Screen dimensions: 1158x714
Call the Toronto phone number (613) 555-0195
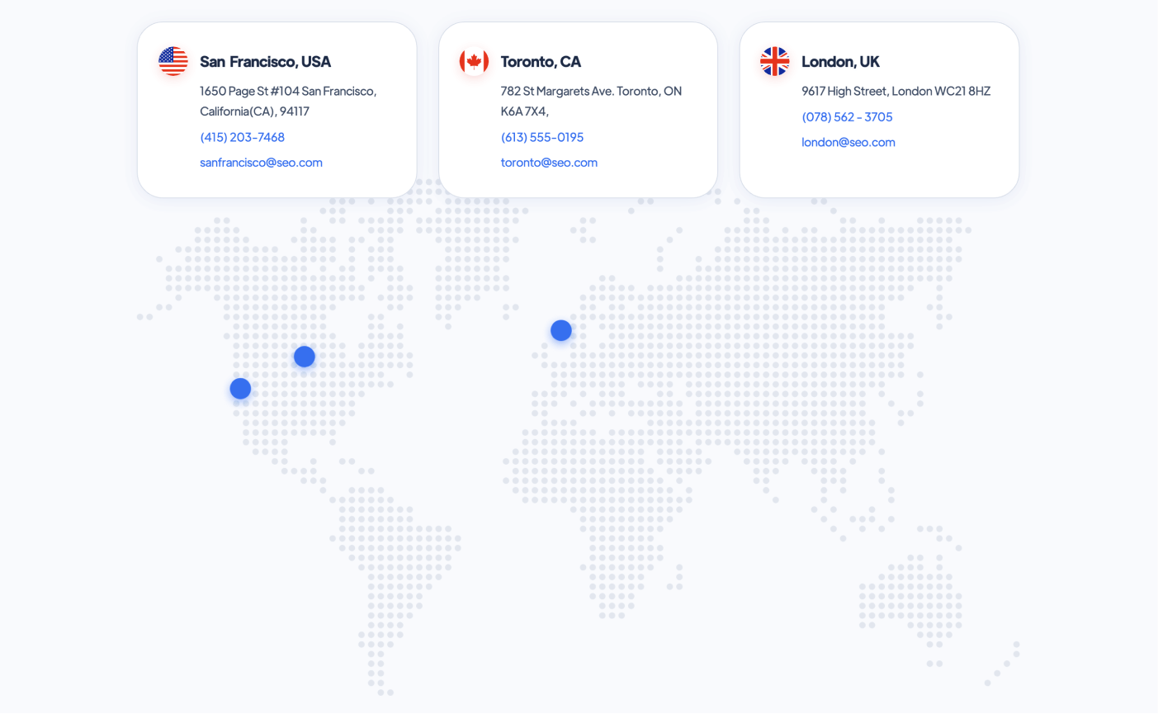pos(542,137)
